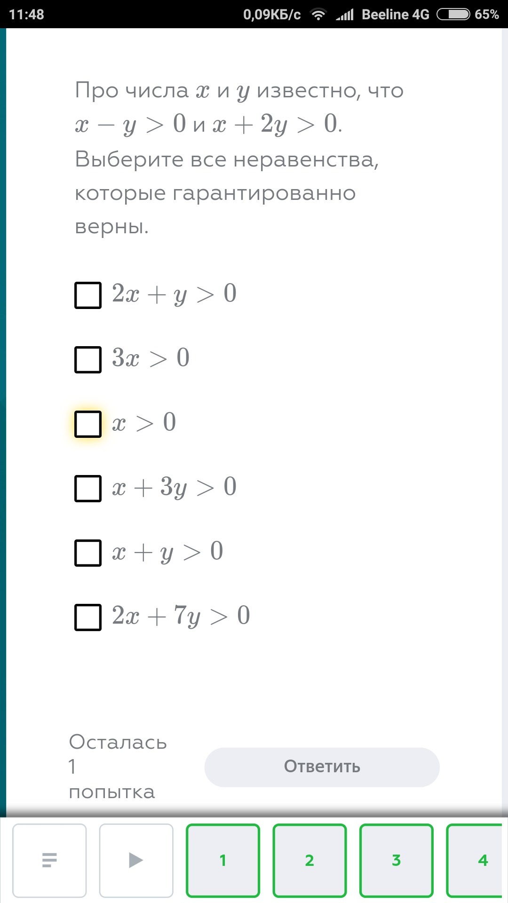Image resolution: width=508 pixels, height=903 pixels.
Task: Tap the task list icon in bottom bar
Action: coord(50,859)
